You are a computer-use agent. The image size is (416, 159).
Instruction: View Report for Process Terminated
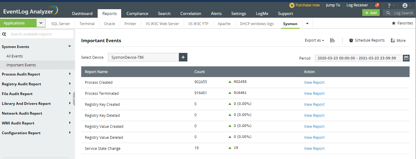314,93
